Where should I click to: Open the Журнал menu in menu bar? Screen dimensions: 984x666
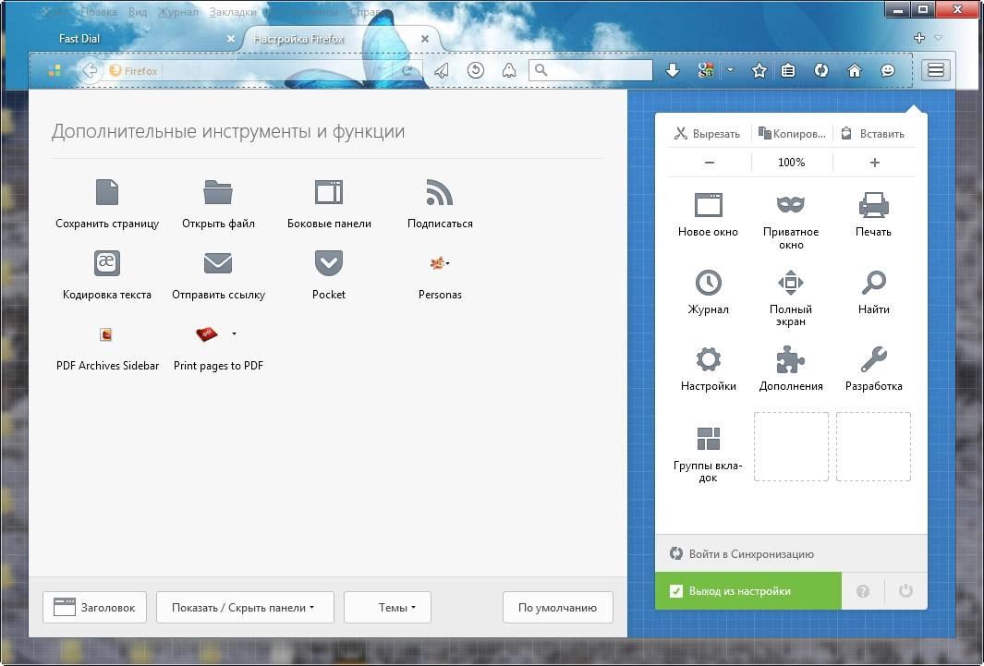coord(177,12)
